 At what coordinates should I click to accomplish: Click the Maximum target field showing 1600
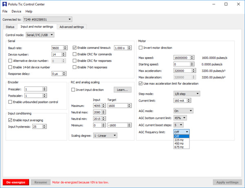point(117,106)
